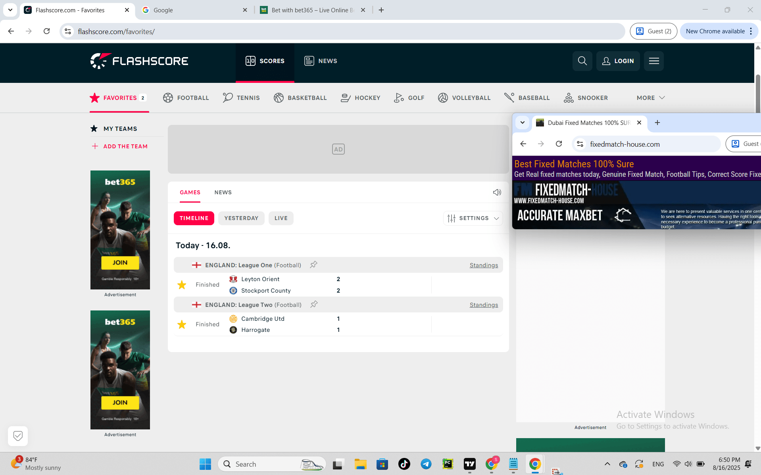Open League One Standings link
Screen dimensions: 761x475
[x=484, y=265]
